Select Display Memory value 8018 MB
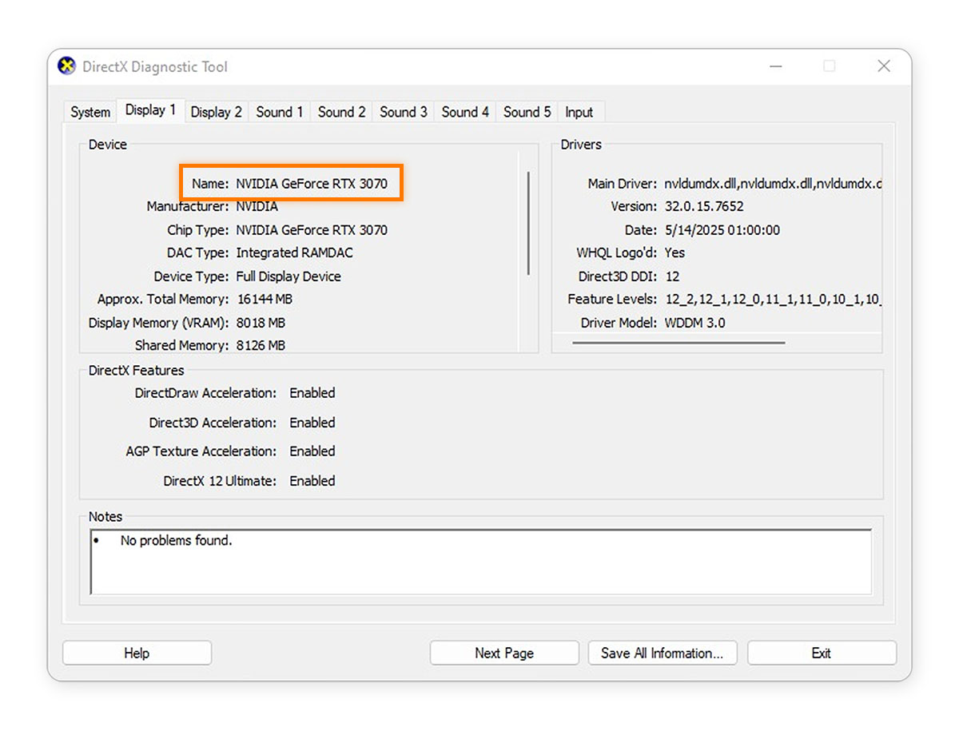 [261, 323]
